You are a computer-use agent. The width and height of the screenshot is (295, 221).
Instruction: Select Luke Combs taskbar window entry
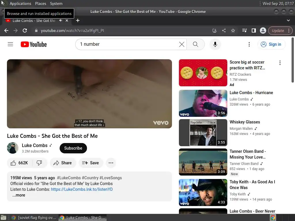pos(82,218)
